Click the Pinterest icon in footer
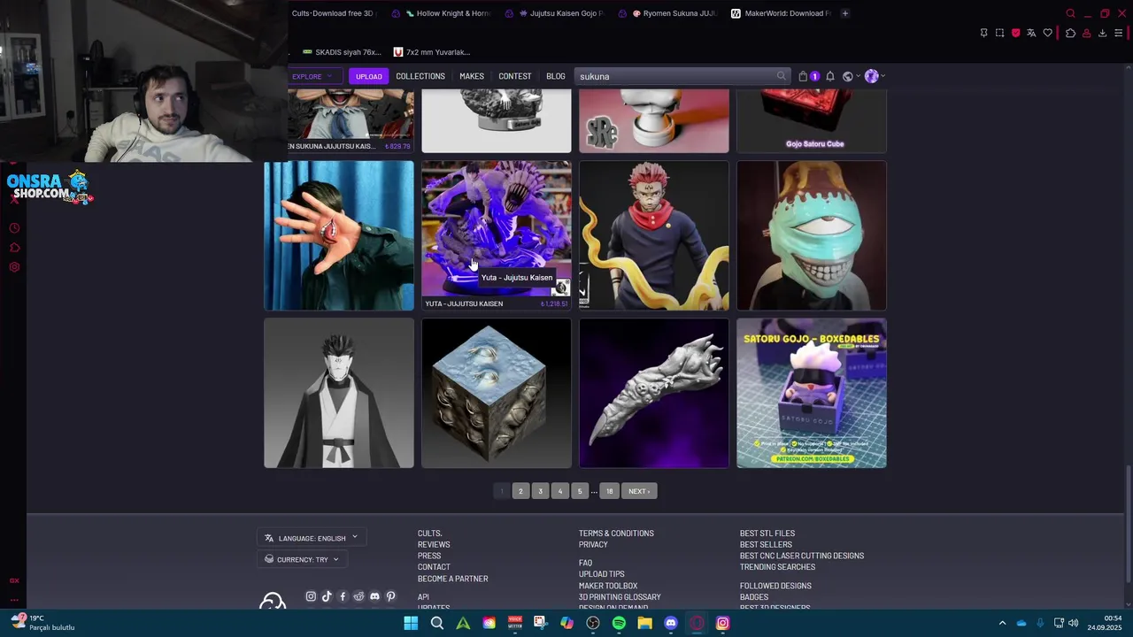Screen dimensions: 1133x637 390,596
